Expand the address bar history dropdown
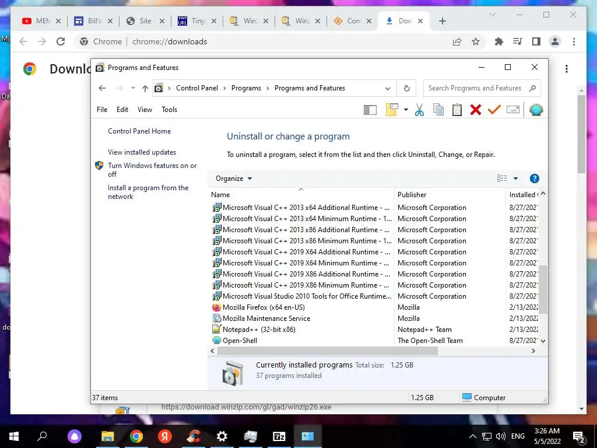The width and height of the screenshot is (597, 448). pos(388,89)
